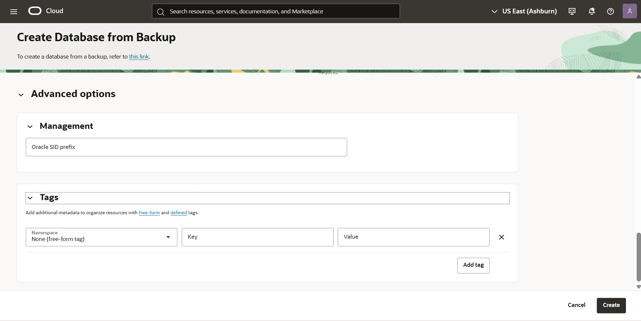The height and width of the screenshot is (321, 641).
Task: Open the Namespace dropdown
Action: [168, 237]
